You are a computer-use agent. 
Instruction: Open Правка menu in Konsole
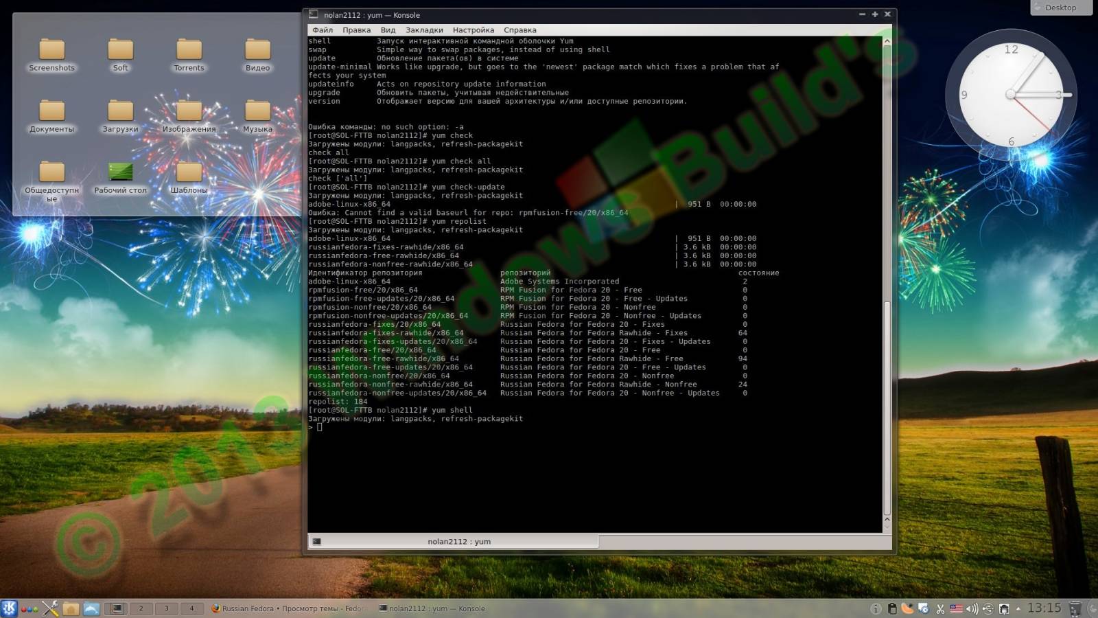coord(356,30)
